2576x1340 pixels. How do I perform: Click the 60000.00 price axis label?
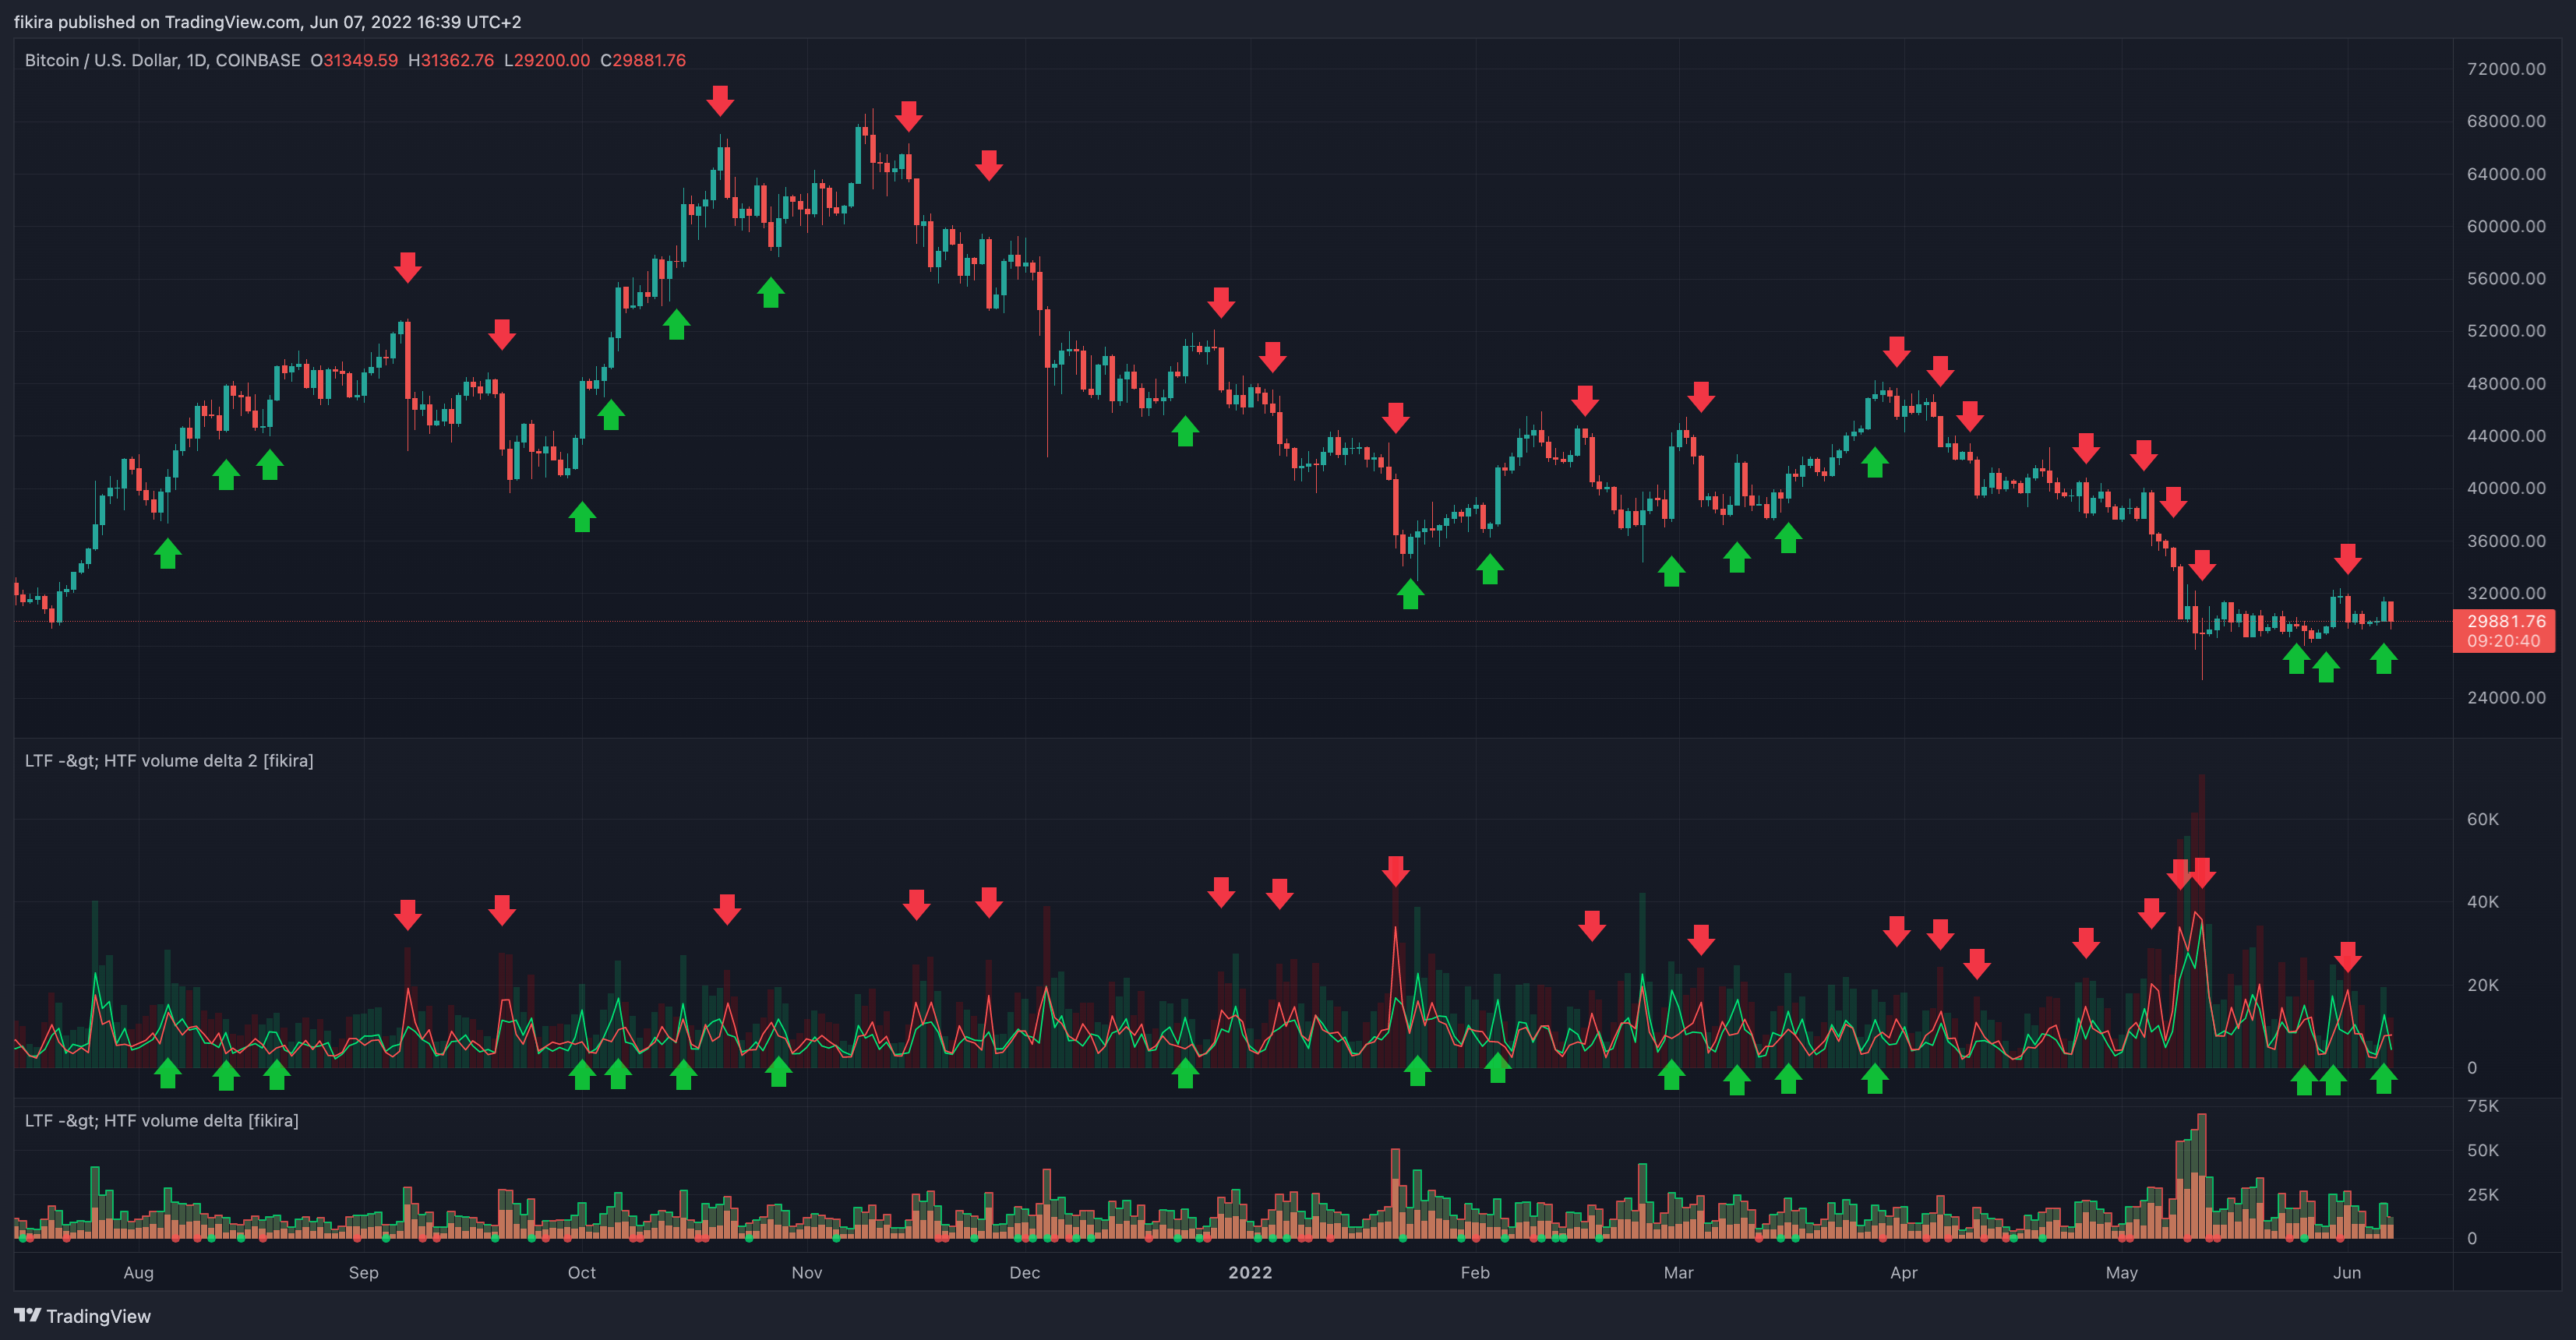tap(2506, 226)
